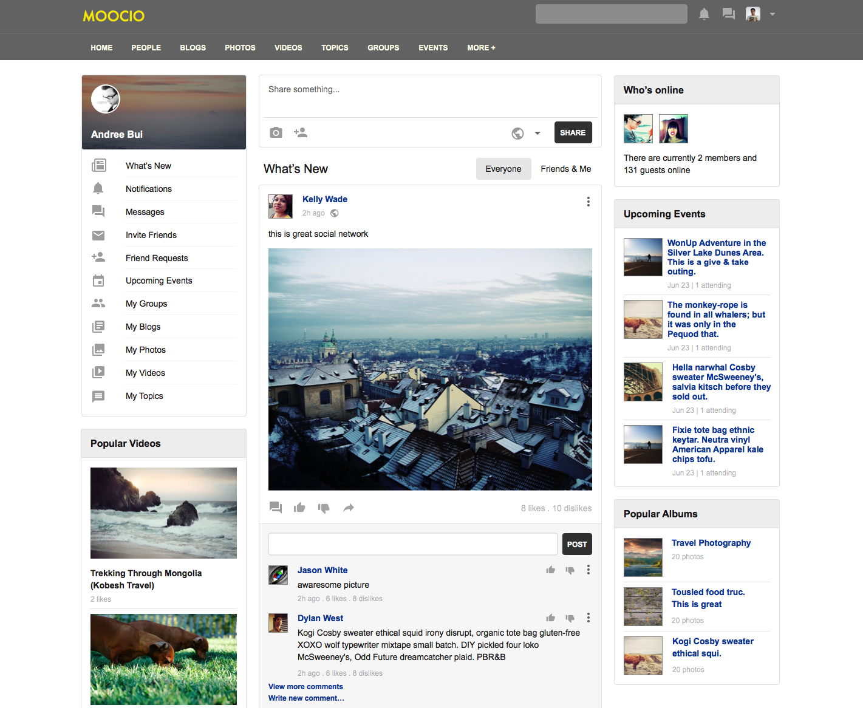The image size is (863, 708).
Task: Click the POST comment button
Action: point(577,544)
